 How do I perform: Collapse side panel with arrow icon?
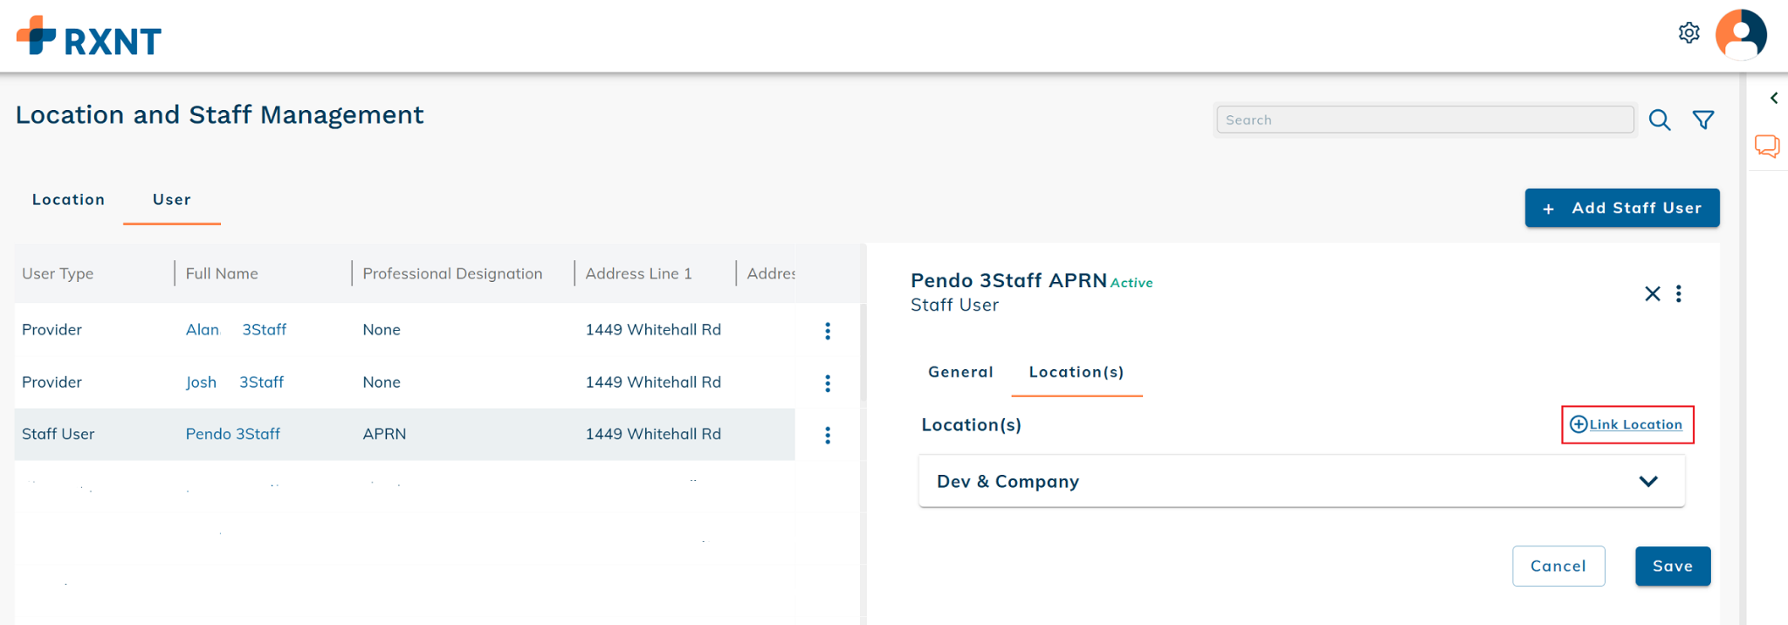(1773, 98)
